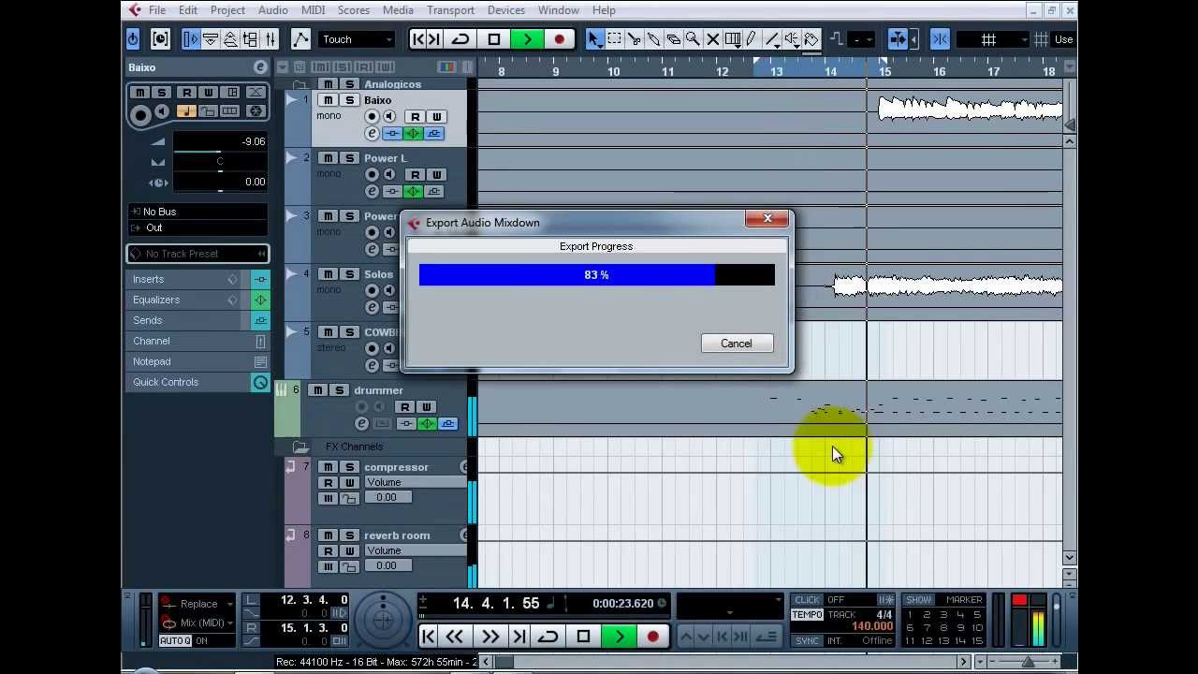Image resolution: width=1198 pixels, height=674 pixels.
Task: Toggle Cycle loop in top toolbar
Action: pos(460,39)
